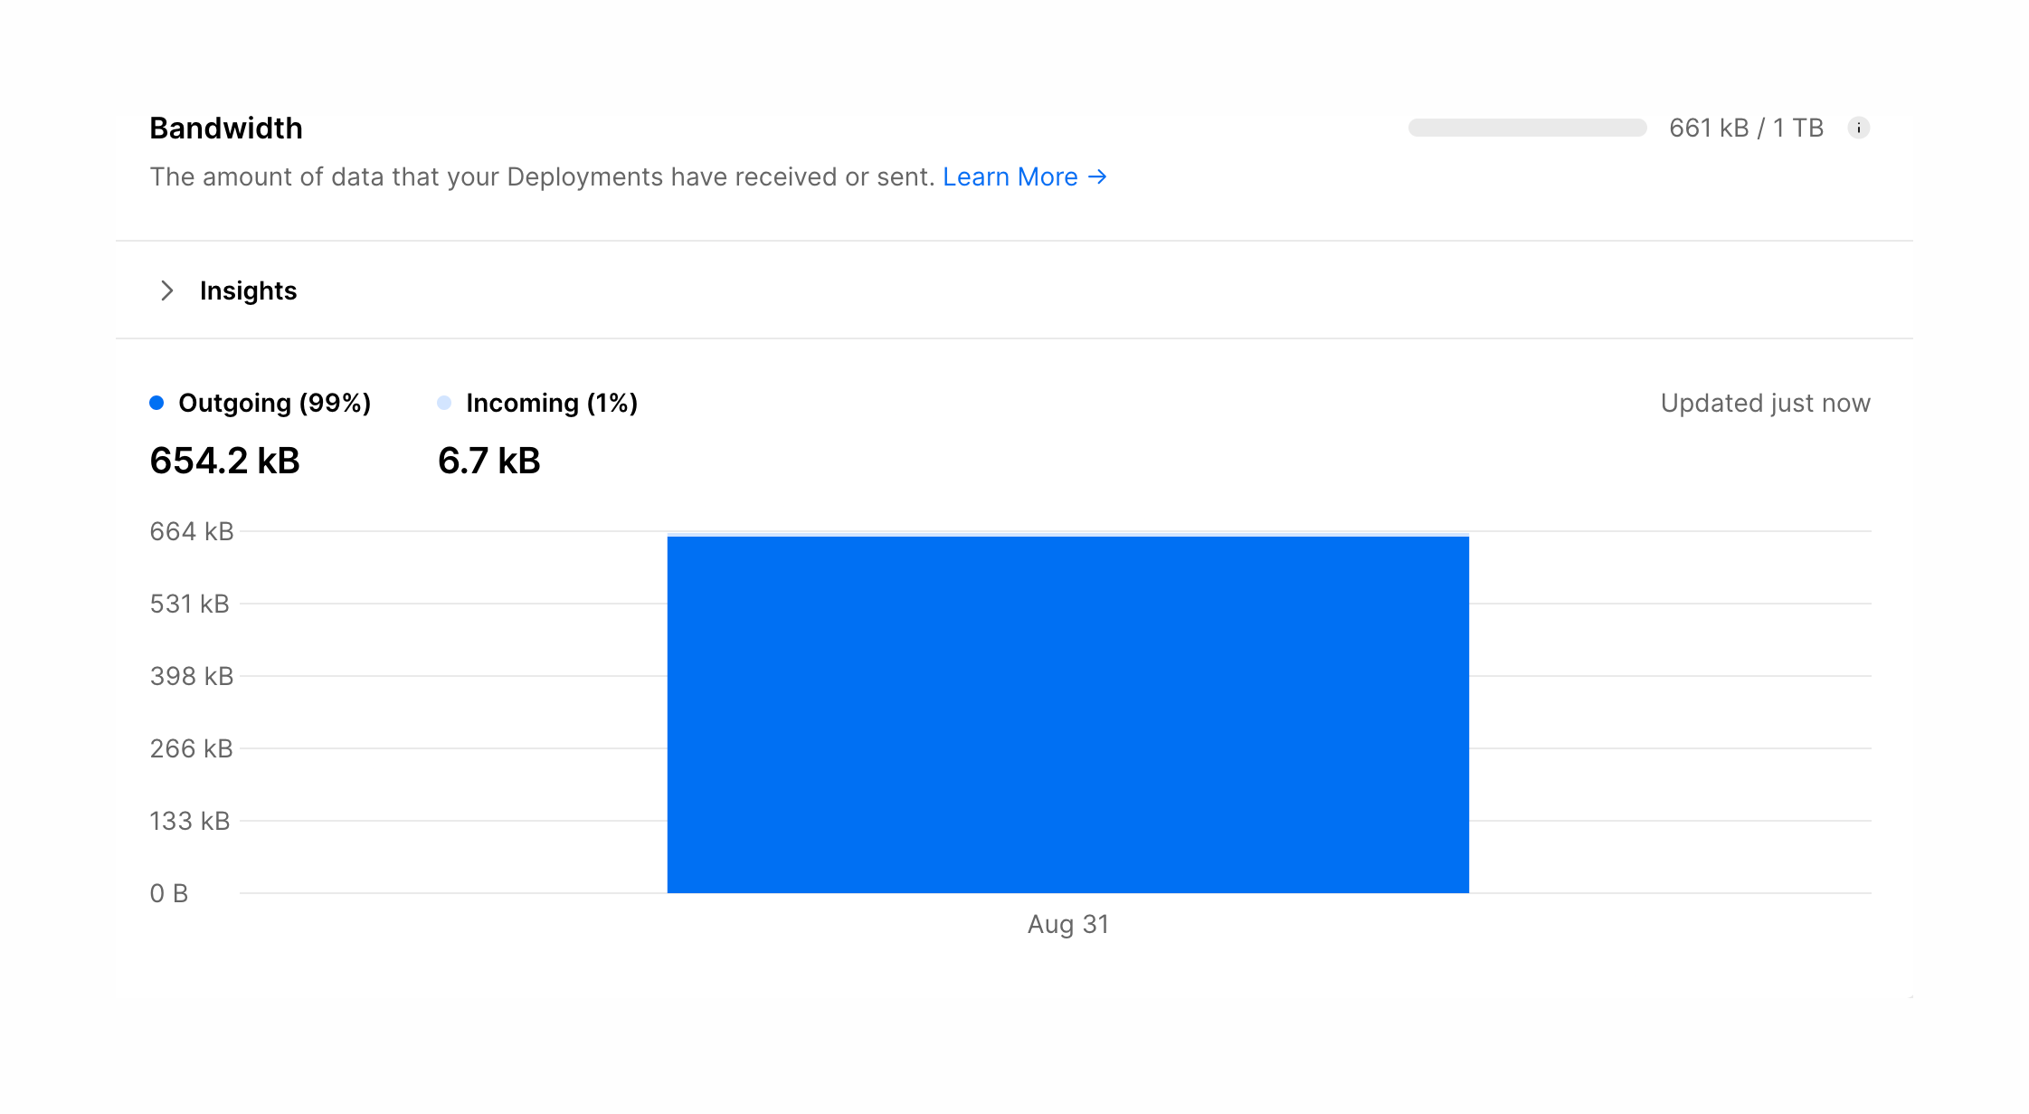Viewport: 2029px width, 1114px height.
Task: Toggle the Outgoing (99%) legend label
Action: tap(274, 403)
